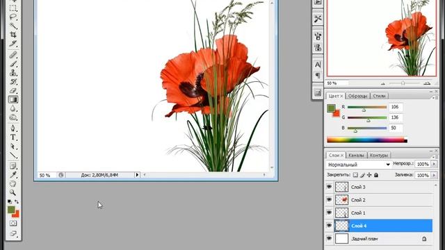The height and width of the screenshot is (250, 445).
Task: Select the Slice tool
Action: [13, 43]
